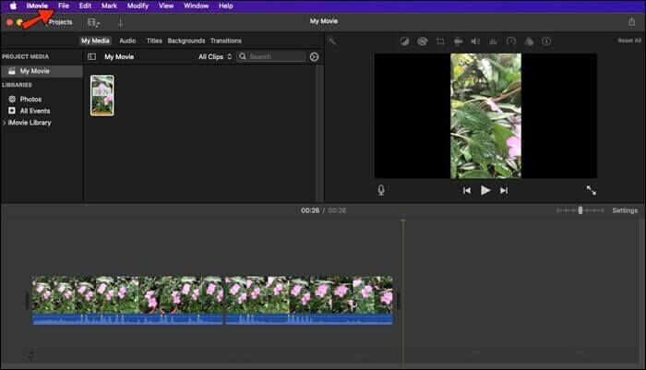This screenshot has width=646, height=370.
Task: Open the File menu
Action: click(x=64, y=6)
